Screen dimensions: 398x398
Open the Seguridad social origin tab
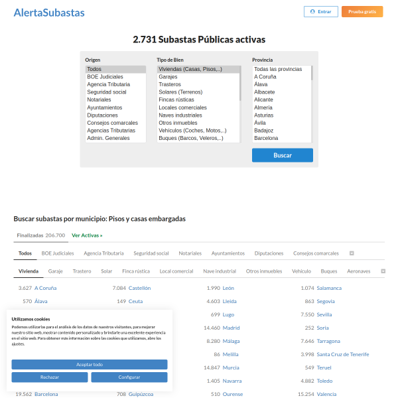click(x=151, y=253)
